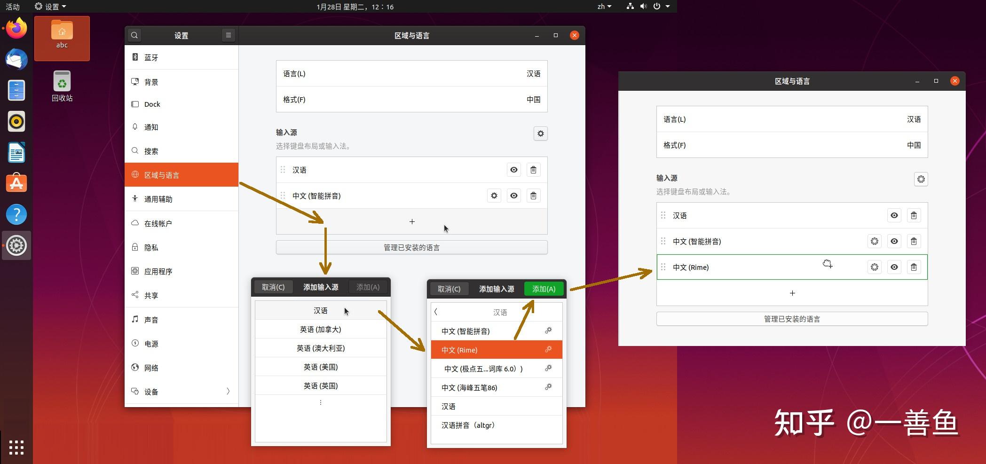The width and height of the screenshot is (986, 464).
Task: Open options gear beside 输入源 in right window
Action: click(x=921, y=179)
